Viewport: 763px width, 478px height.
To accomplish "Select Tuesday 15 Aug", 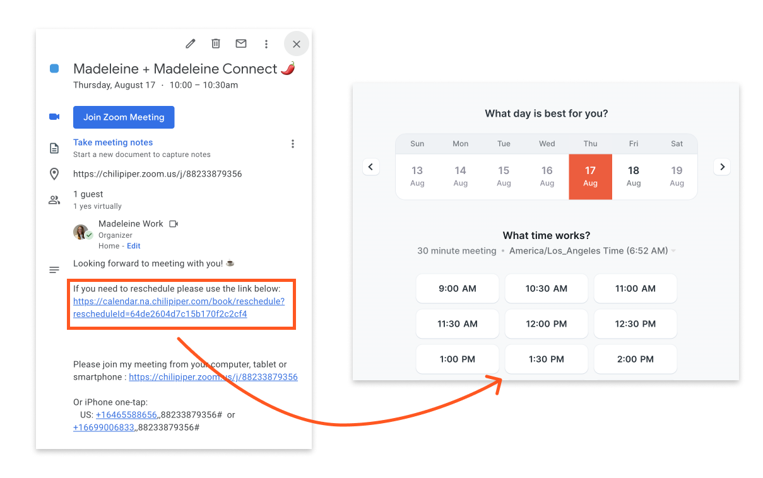I will [504, 177].
